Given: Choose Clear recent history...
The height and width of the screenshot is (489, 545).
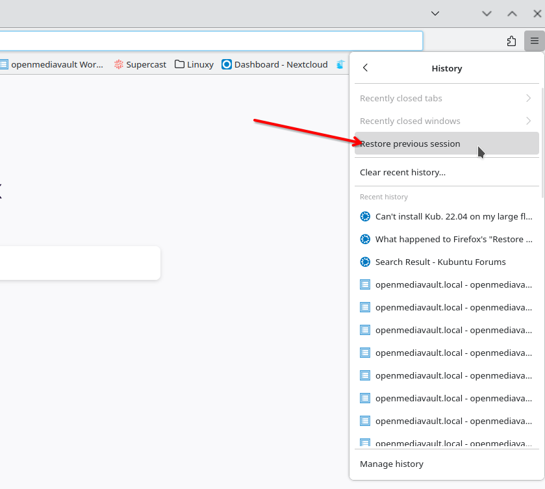Looking at the screenshot, I should coord(403,172).
